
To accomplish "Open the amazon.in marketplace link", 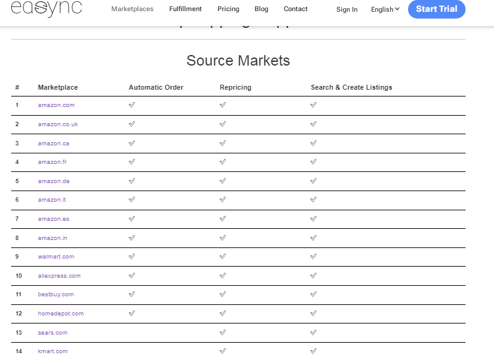I will click(53, 238).
